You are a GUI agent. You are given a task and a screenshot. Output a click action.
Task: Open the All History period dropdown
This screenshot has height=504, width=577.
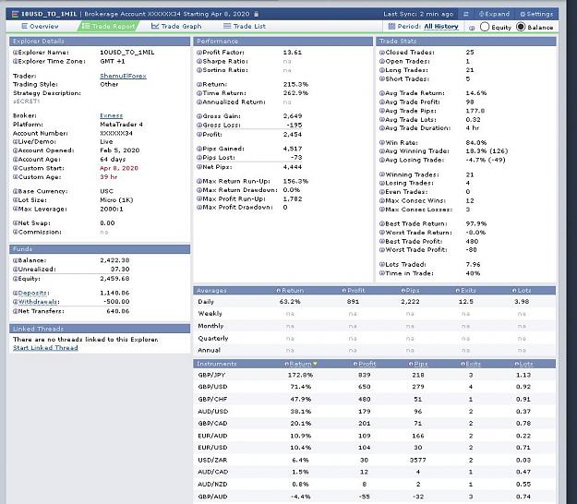[441, 27]
